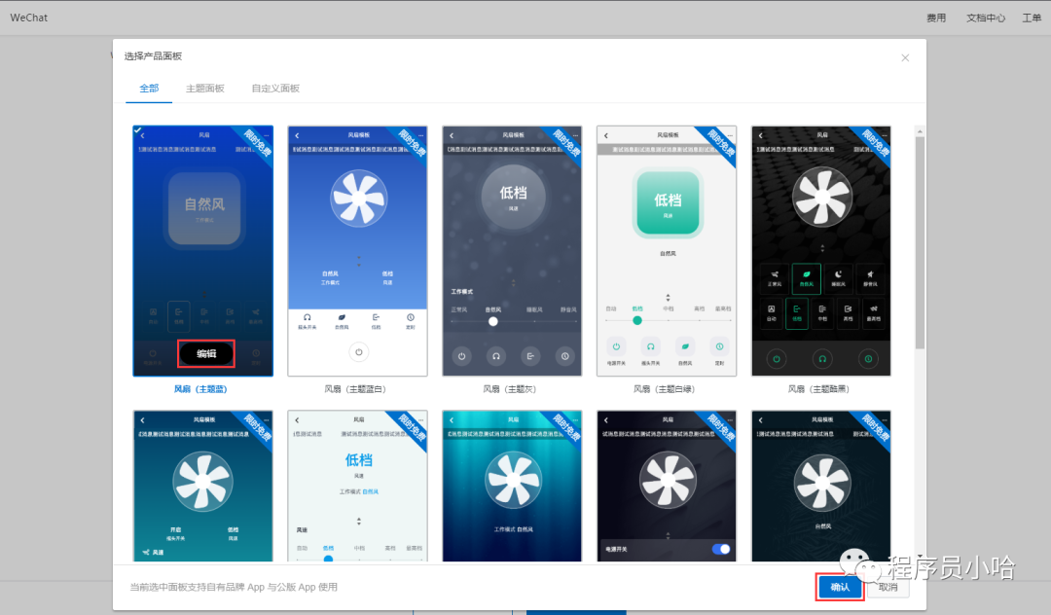1051x615 pixels.
Task: Click the panel list vertical scrollbar
Action: coord(920,243)
